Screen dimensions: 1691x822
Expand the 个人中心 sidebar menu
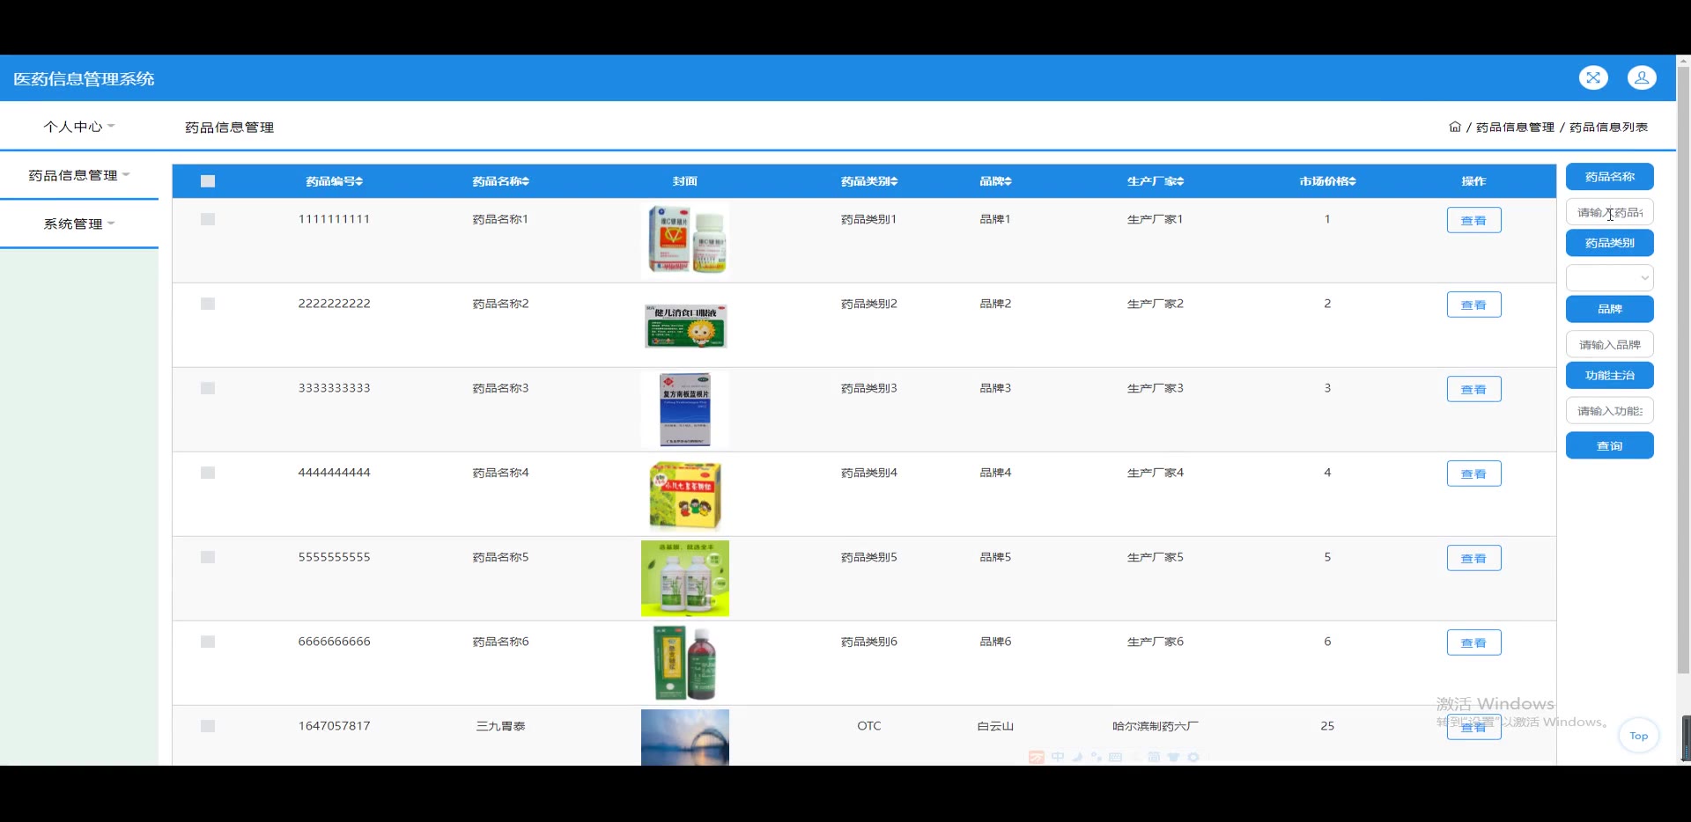[x=79, y=127]
